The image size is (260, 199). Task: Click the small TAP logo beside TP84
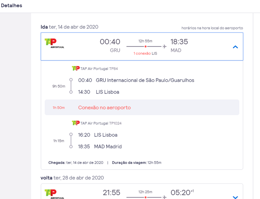[x=76, y=68]
